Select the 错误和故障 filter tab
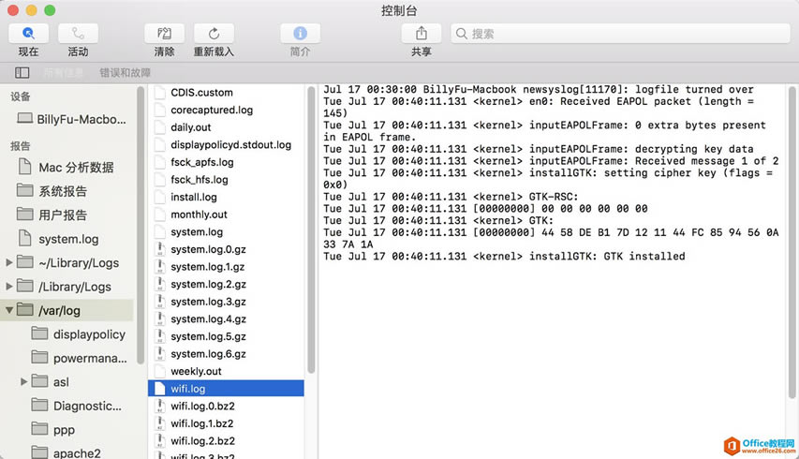 (x=125, y=73)
